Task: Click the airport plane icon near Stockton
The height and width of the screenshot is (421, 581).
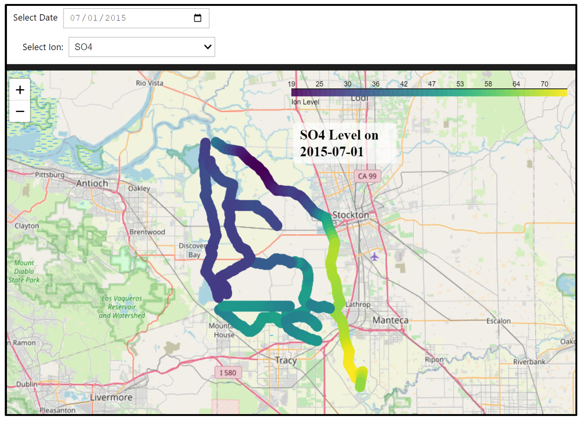Action: (x=374, y=257)
